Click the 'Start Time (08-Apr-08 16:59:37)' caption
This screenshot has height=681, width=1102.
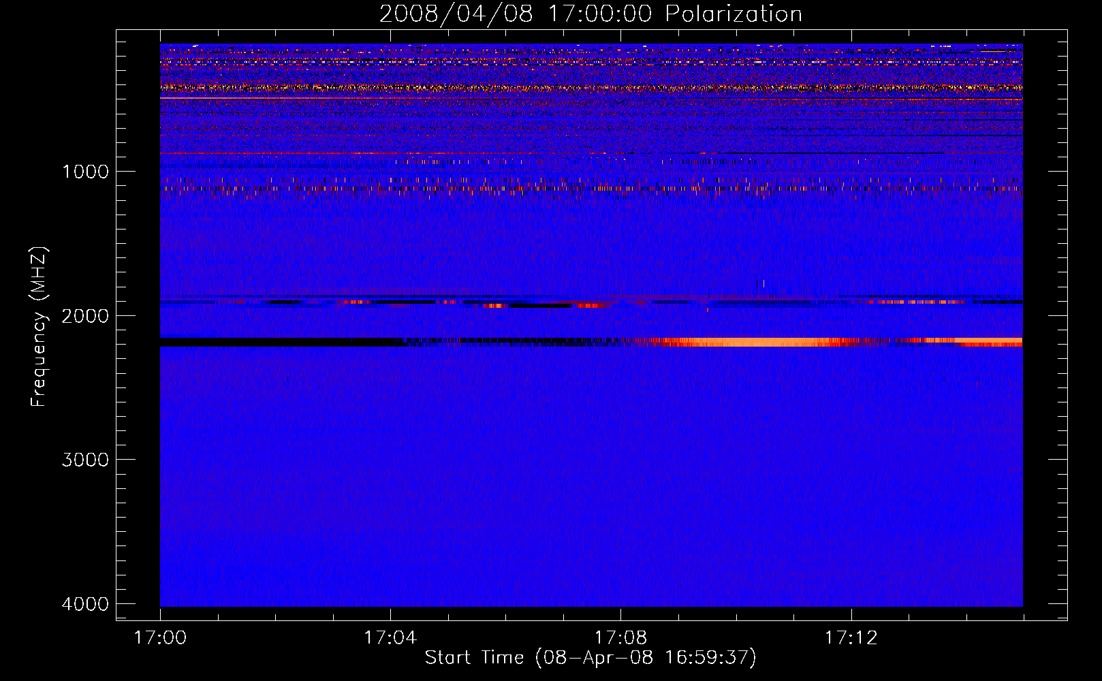click(x=591, y=657)
